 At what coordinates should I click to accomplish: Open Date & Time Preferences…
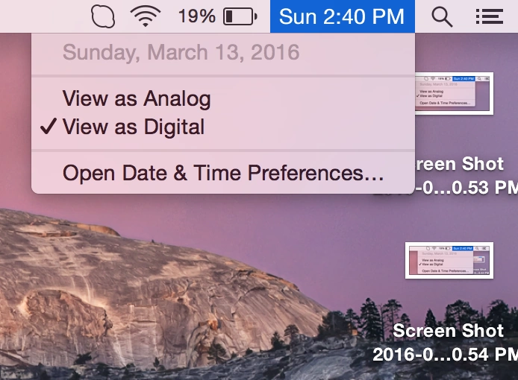pos(222,173)
